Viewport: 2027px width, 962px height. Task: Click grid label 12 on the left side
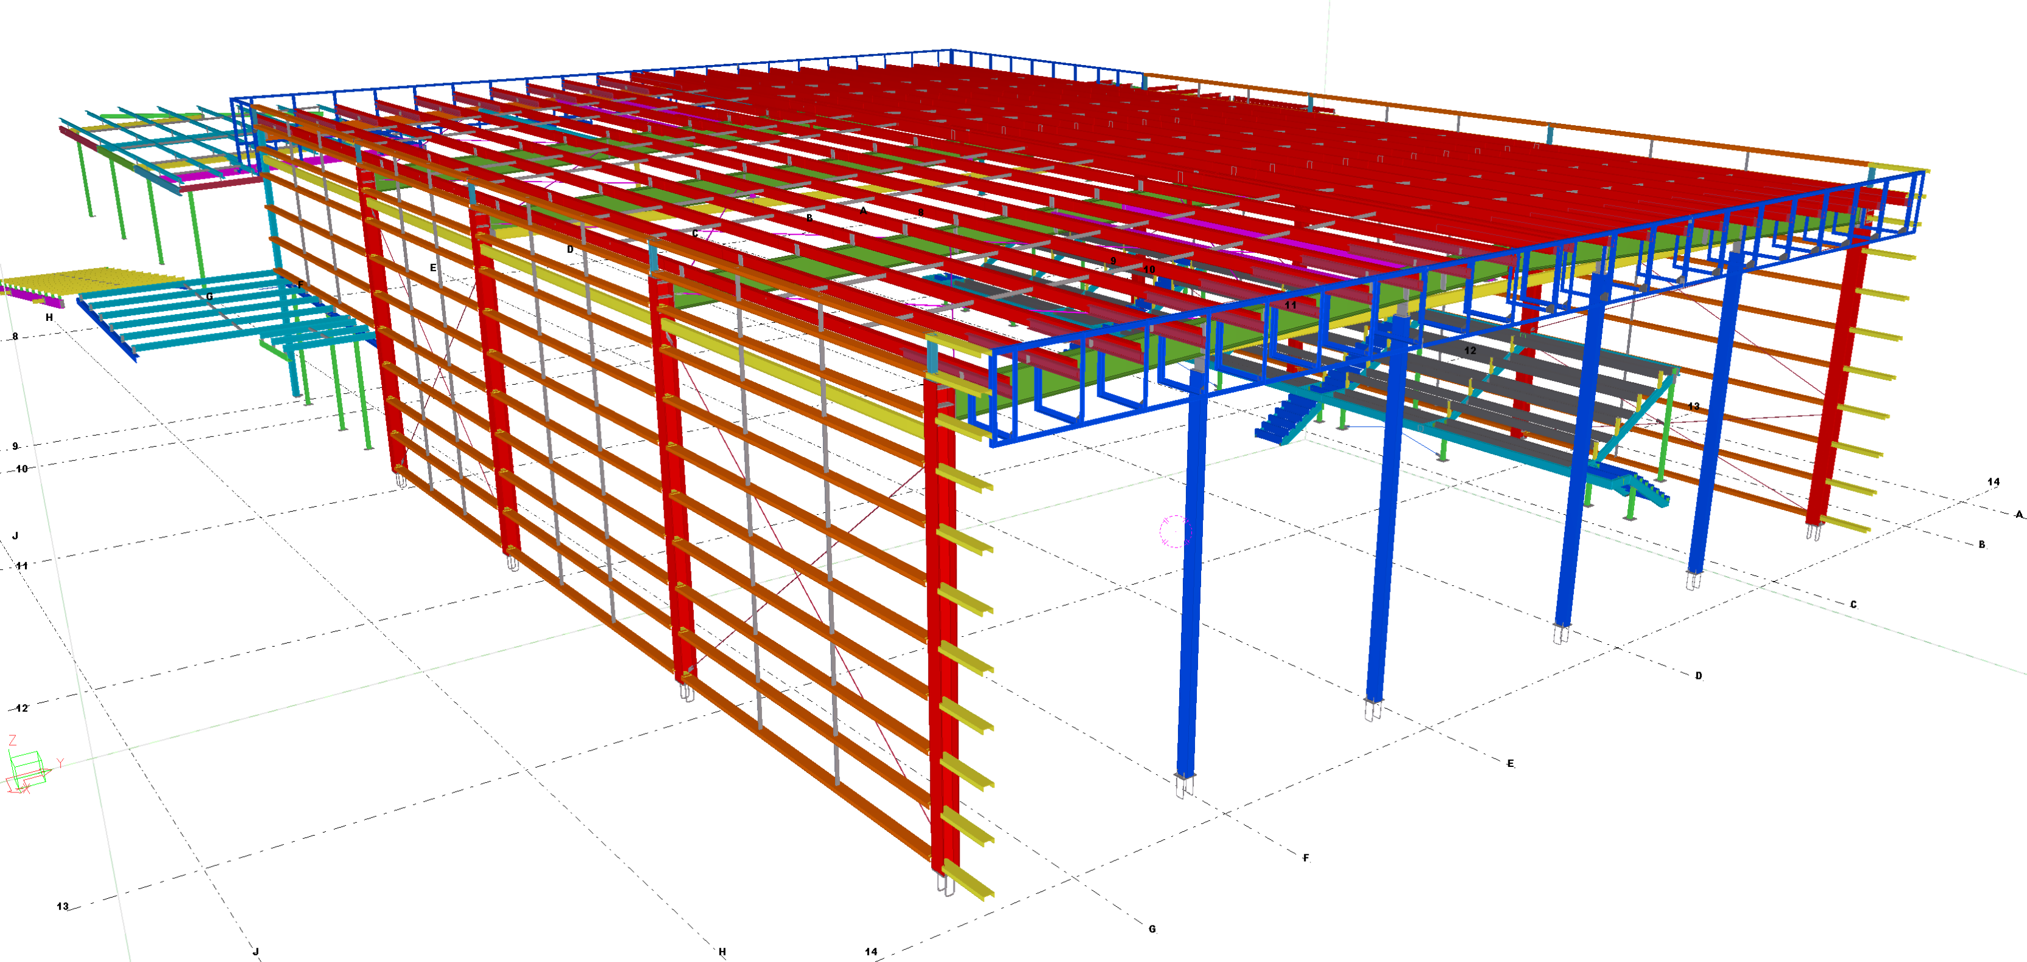coord(22,708)
